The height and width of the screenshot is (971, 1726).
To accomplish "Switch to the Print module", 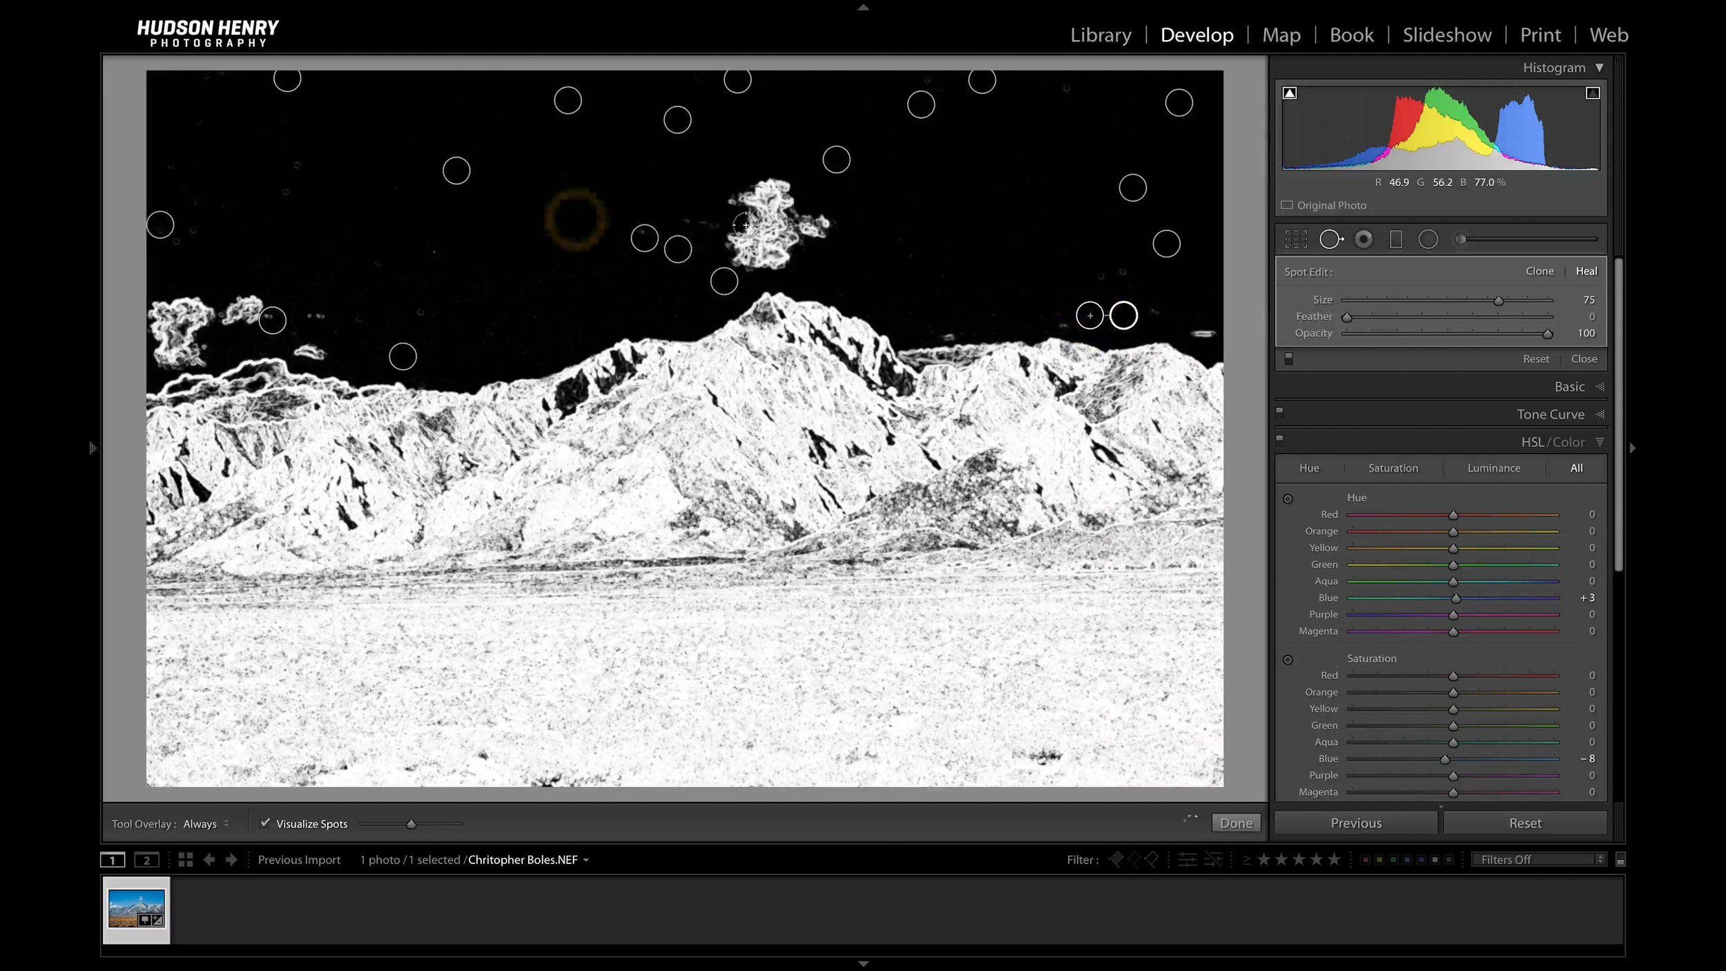I will [1540, 35].
